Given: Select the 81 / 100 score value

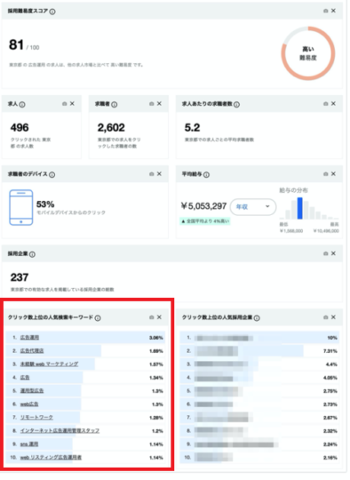Looking at the screenshot, I should pos(24,45).
